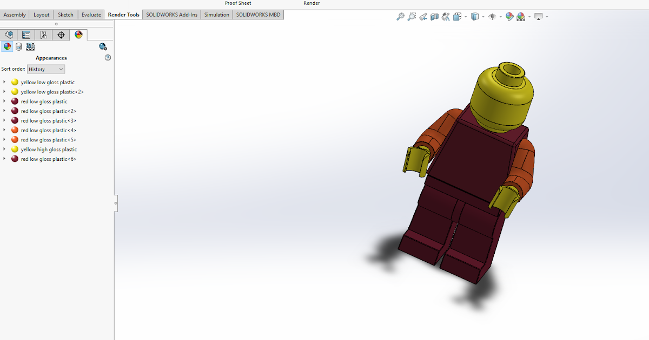
Task: Switch to the DisplayManager appearances pane
Action: (78, 34)
